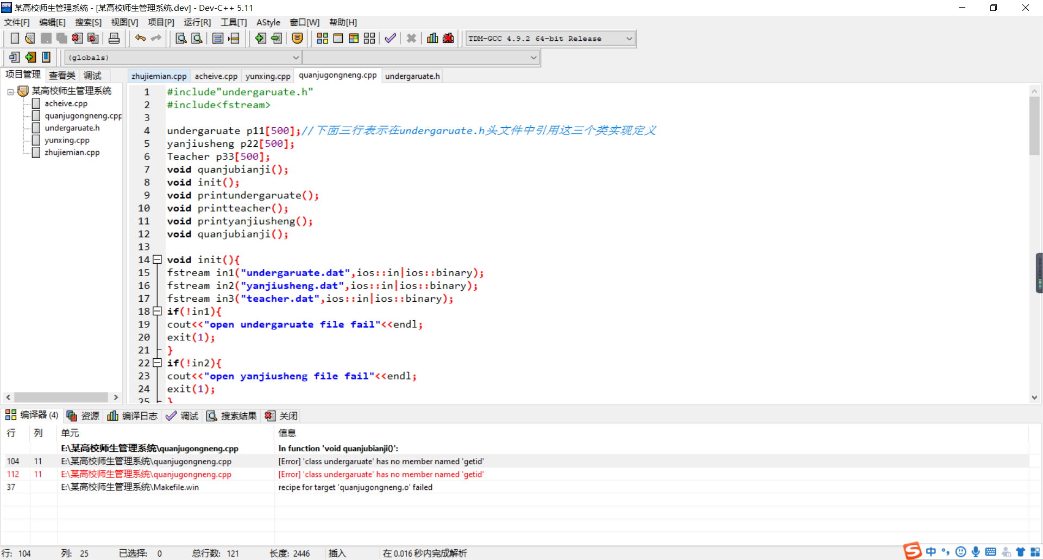Run the program via window icon
Image resolution: width=1043 pixels, height=560 pixels.
click(x=338, y=38)
